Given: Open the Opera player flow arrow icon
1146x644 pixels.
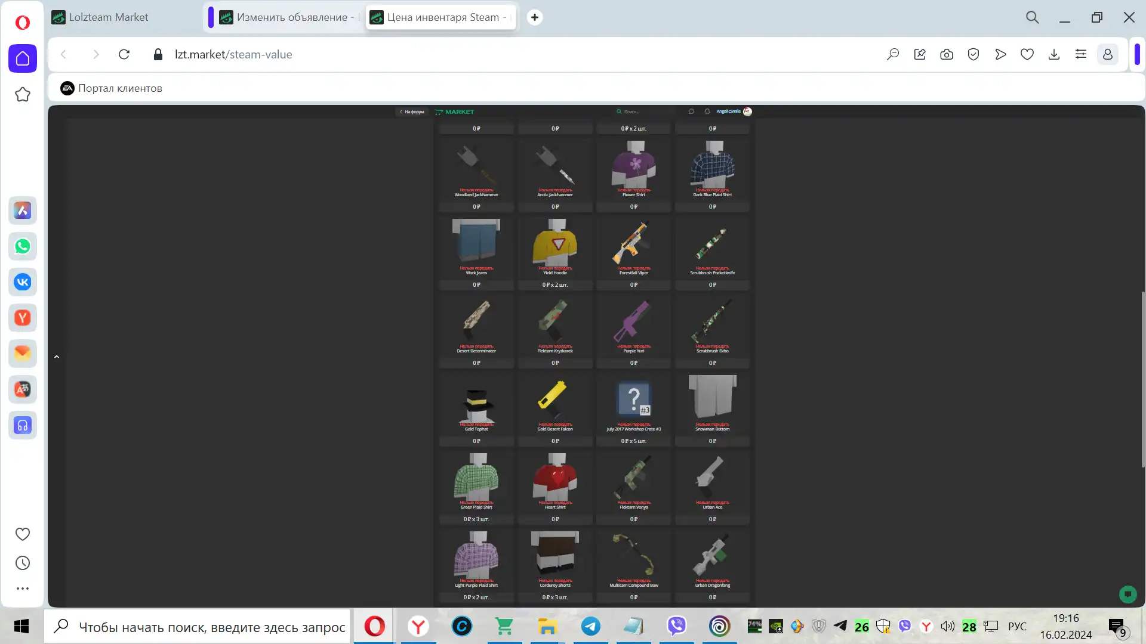Looking at the screenshot, I should coord(1000,54).
